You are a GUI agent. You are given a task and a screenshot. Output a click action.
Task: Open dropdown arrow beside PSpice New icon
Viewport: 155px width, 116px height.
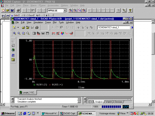click(18, 27)
